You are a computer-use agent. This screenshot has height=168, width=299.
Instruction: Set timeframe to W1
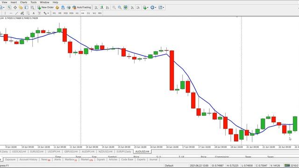94,13
